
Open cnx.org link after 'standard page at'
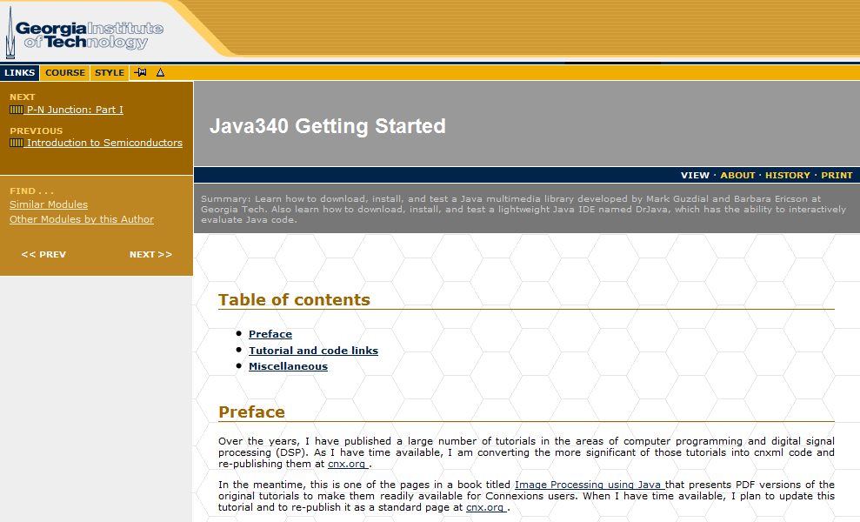pos(486,507)
